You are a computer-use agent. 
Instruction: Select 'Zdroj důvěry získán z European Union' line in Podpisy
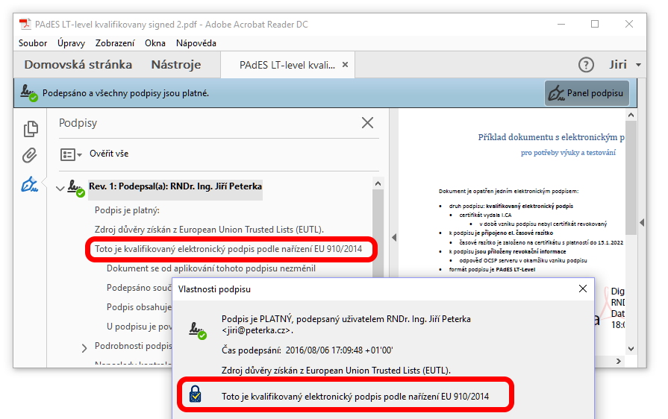209,230
